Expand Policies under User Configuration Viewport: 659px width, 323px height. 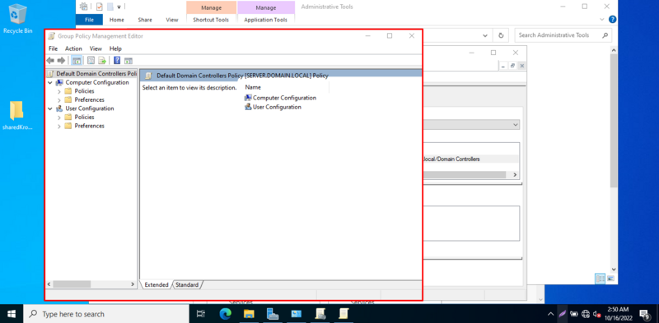[x=58, y=117]
